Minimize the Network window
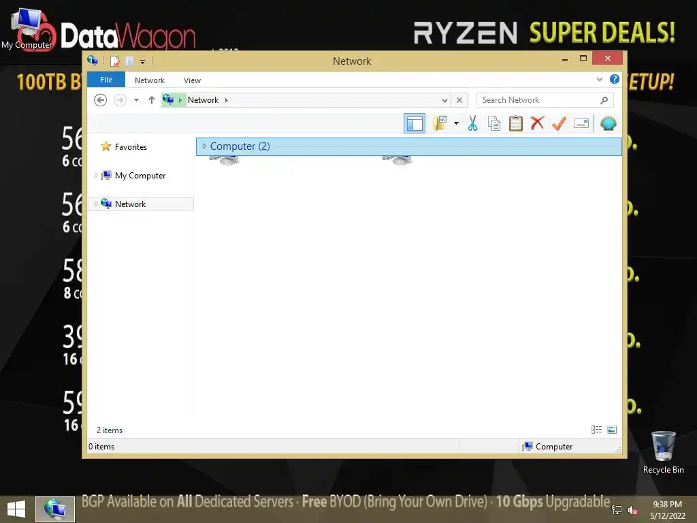The width and height of the screenshot is (697, 523). 565,59
